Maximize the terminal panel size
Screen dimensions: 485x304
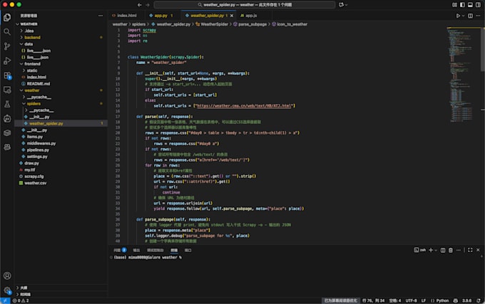click(470, 250)
